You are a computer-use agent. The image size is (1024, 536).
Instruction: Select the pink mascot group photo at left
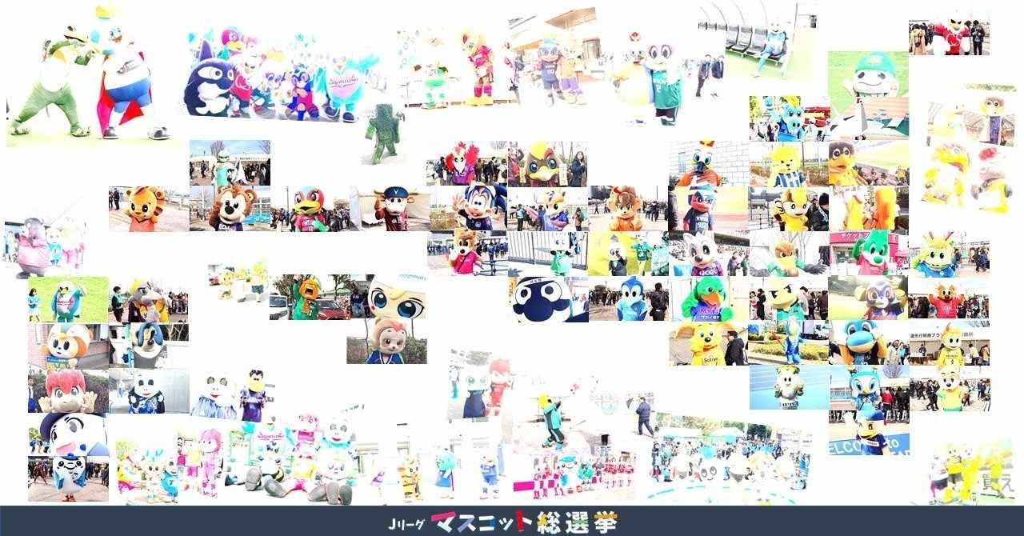(45, 246)
